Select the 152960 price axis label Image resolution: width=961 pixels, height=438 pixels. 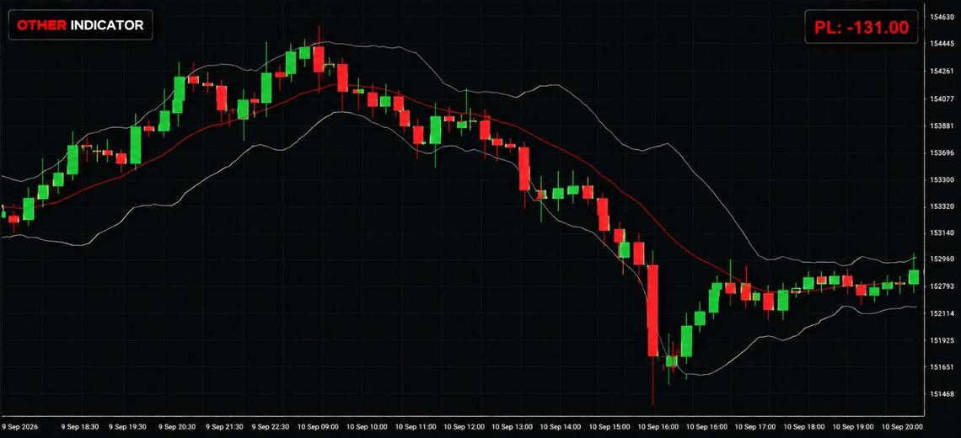(942, 259)
